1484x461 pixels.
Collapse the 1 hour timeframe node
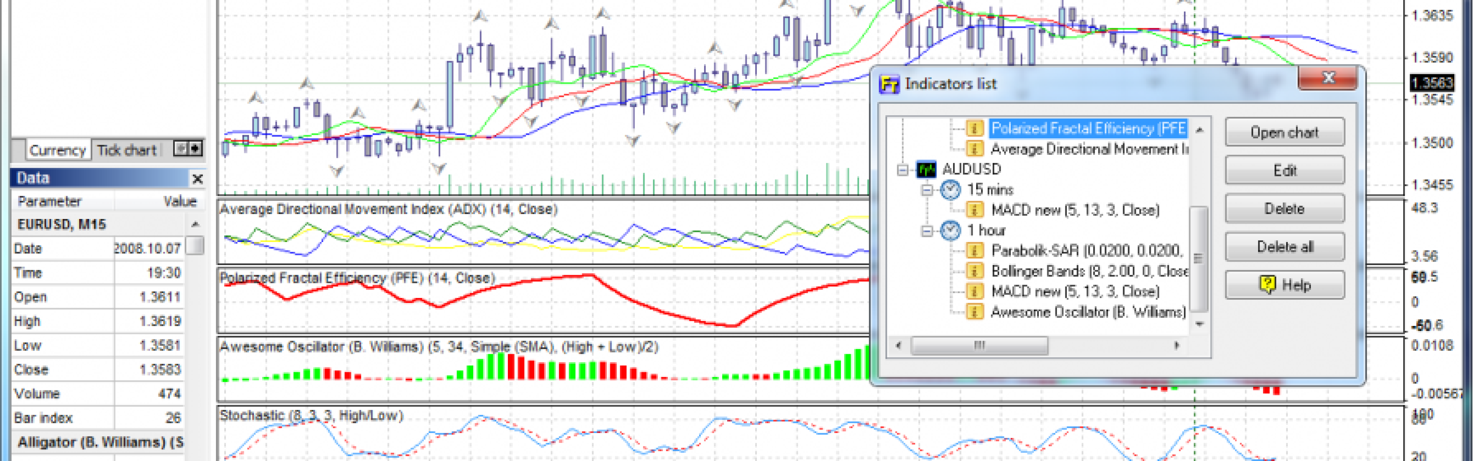tap(926, 231)
